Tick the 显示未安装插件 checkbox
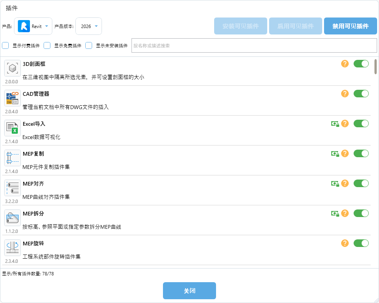Image resolution: width=379 pixels, height=303 pixels. point(89,45)
